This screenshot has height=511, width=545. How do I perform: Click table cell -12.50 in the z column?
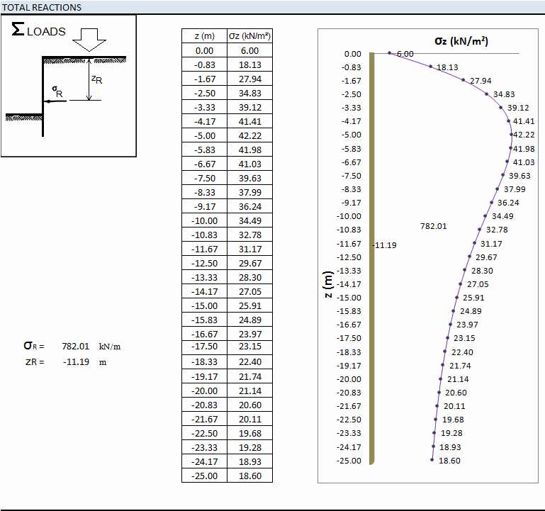(x=204, y=263)
